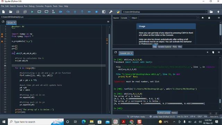The image size is (222, 125).
Task: Open the Source Console dropdown
Action: coord(125,18)
